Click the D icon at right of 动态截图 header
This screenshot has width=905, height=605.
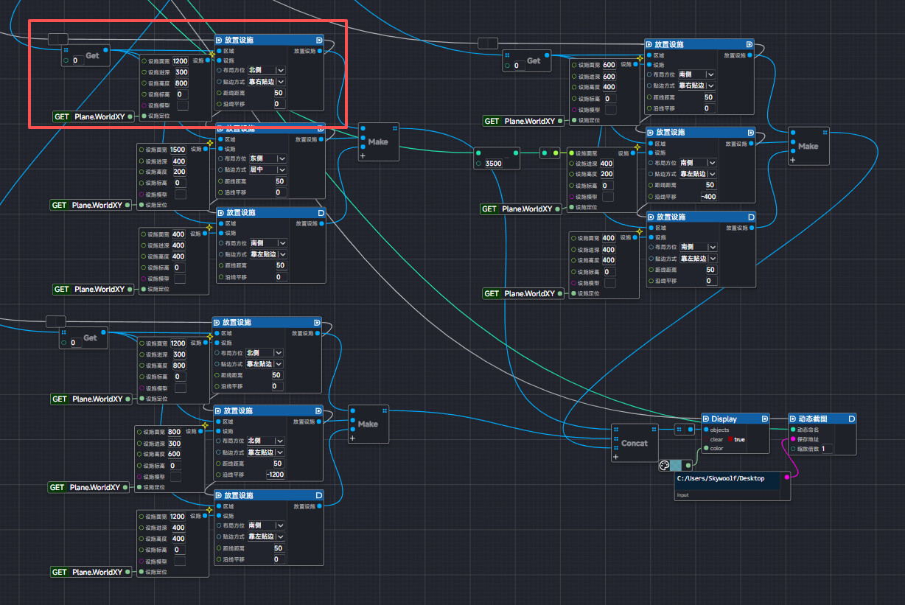[851, 419]
